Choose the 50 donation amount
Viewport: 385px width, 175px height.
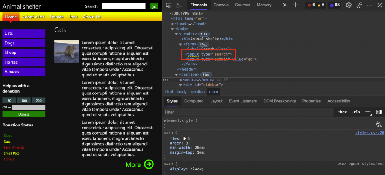pos(9,100)
